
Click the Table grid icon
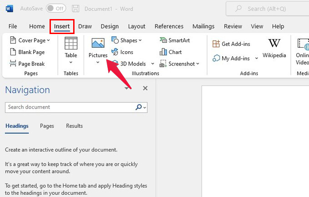[x=71, y=43]
